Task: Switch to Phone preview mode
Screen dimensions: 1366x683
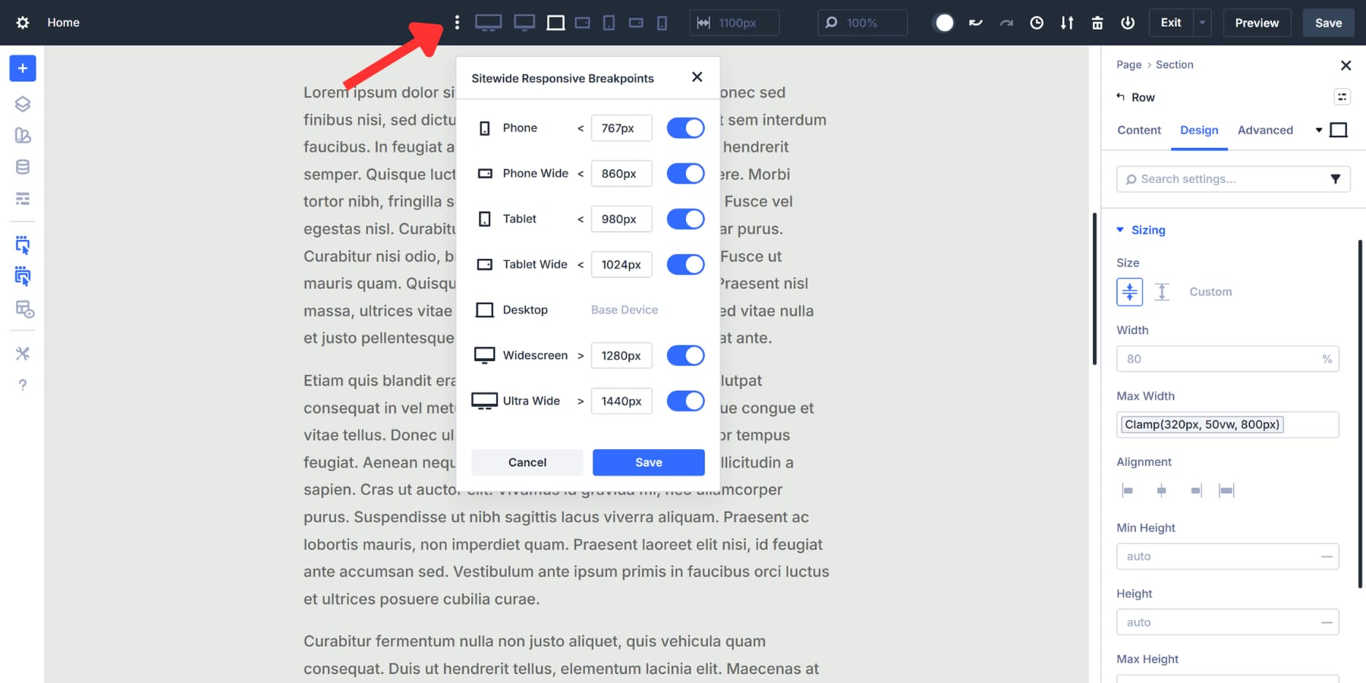Action: click(x=662, y=22)
